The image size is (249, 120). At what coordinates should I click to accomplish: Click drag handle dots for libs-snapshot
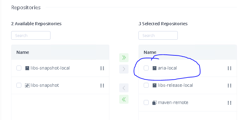102,86
